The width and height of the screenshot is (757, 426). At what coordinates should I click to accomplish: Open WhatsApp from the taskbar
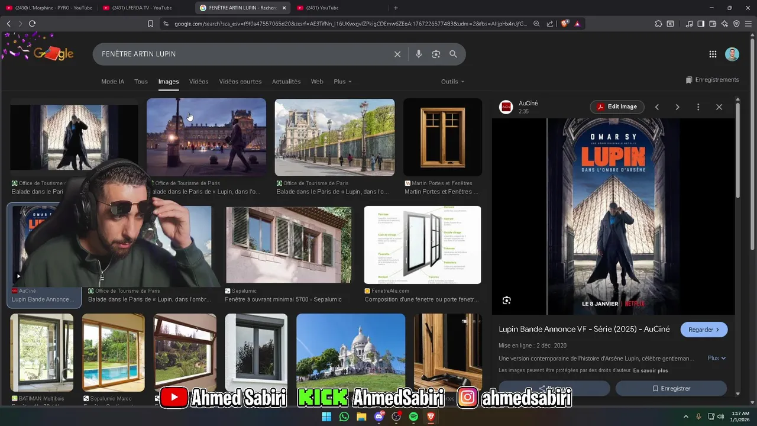pyautogui.click(x=344, y=417)
